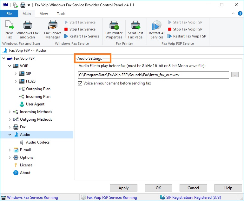Switch to the Tools ribbon tab
The image size is (244, 201).
click(61, 14)
